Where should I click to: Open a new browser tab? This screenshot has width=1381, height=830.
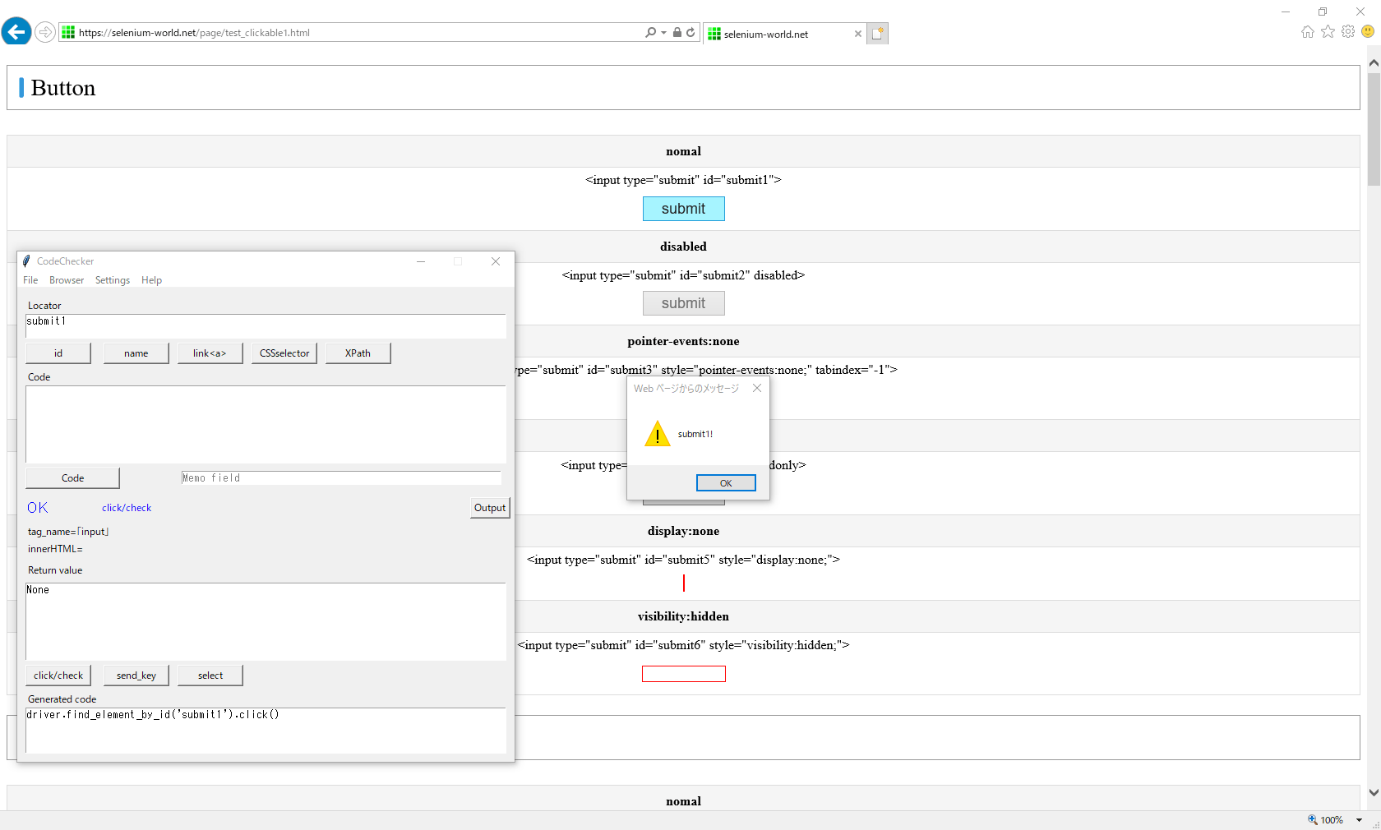tap(878, 33)
